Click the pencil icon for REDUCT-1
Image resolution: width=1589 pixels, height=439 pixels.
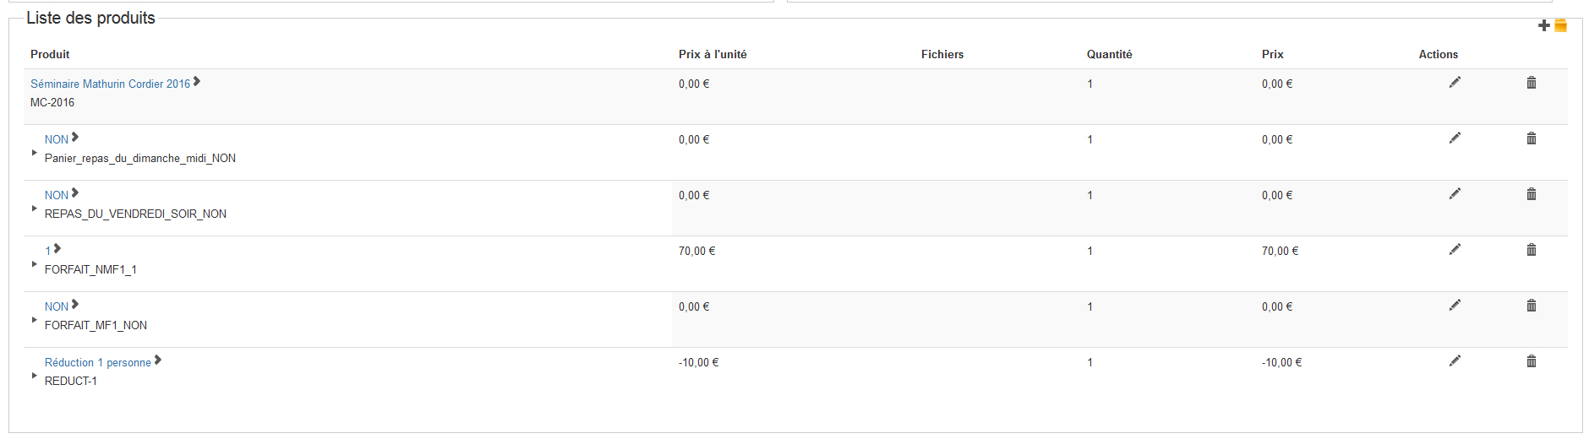point(1455,360)
